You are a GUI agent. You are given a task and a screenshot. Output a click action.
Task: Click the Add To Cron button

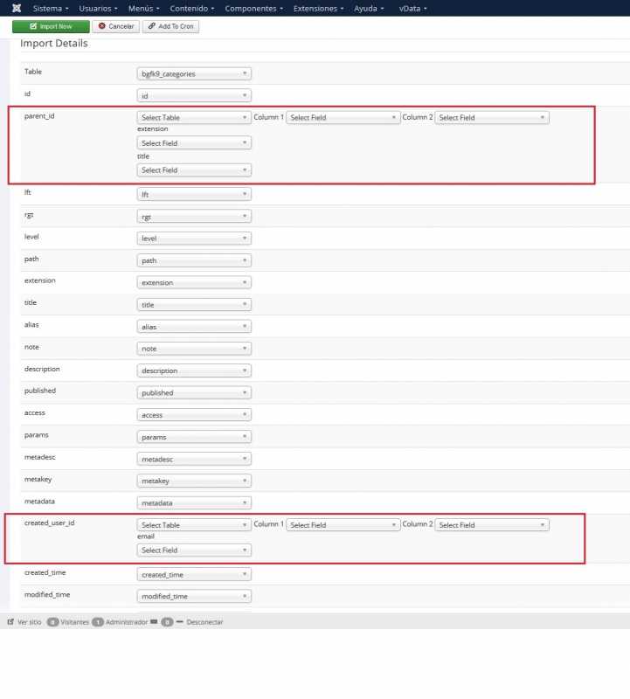tap(170, 27)
